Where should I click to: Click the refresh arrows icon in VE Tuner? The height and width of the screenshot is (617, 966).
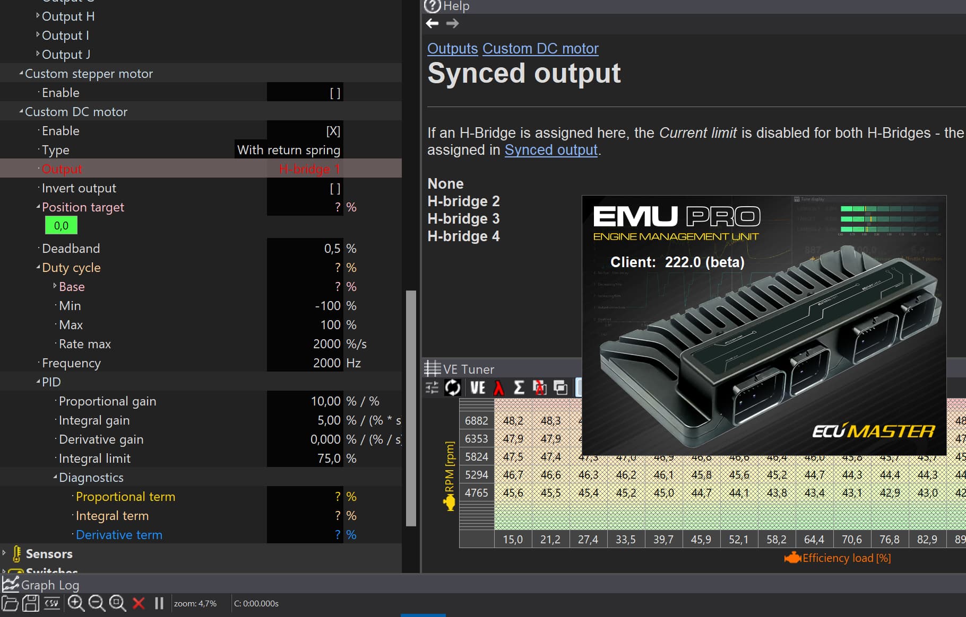tap(453, 388)
